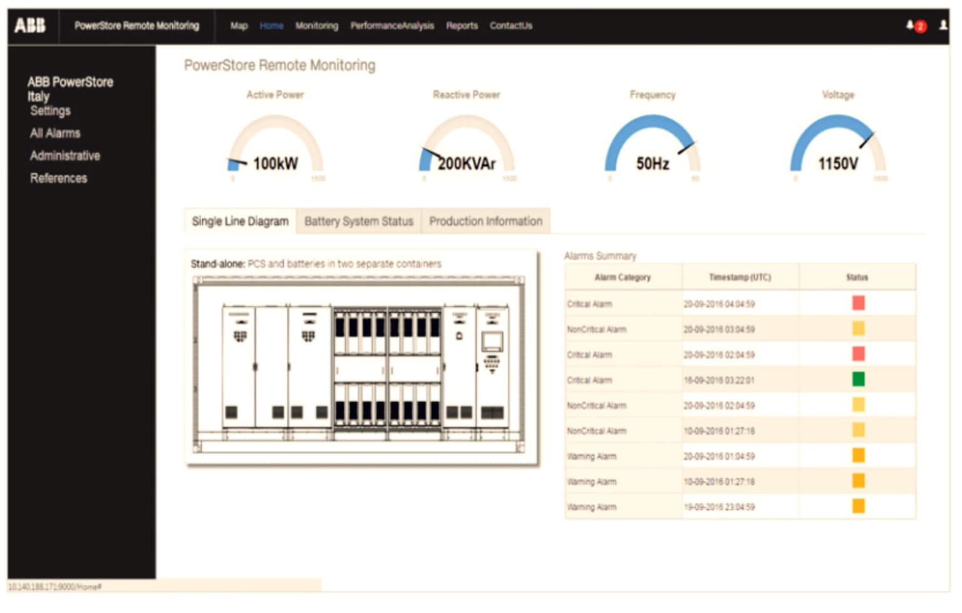Open the Map menu item
The height and width of the screenshot is (613, 962).
(239, 26)
